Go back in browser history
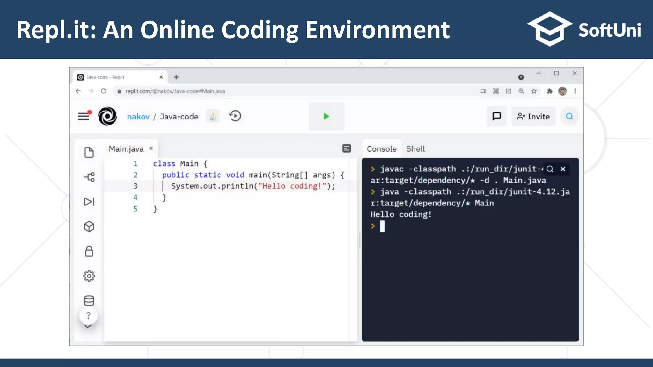Image resolution: width=653 pixels, height=367 pixels. [x=78, y=91]
